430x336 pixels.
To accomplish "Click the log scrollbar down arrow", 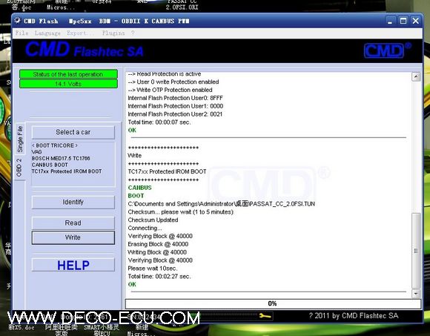I will point(416,294).
